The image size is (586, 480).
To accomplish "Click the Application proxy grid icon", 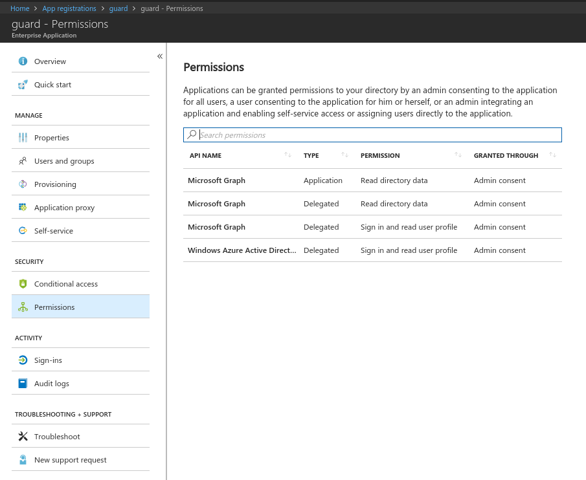I will 23,208.
